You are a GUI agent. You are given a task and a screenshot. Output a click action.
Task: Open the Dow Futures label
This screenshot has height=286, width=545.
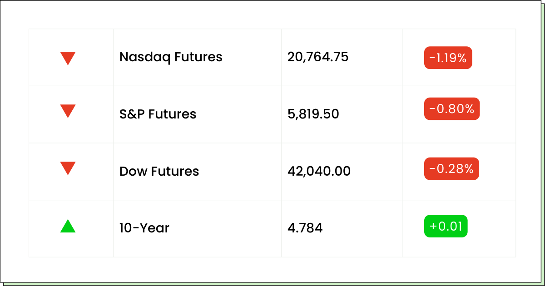point(159,171)
